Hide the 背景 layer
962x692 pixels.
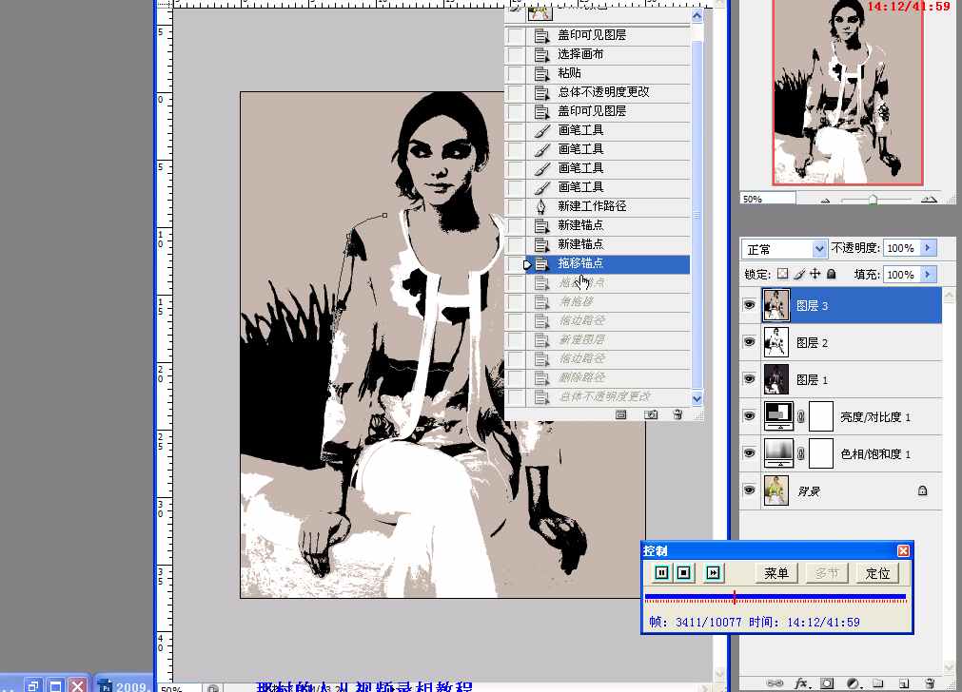click(749, 490)
